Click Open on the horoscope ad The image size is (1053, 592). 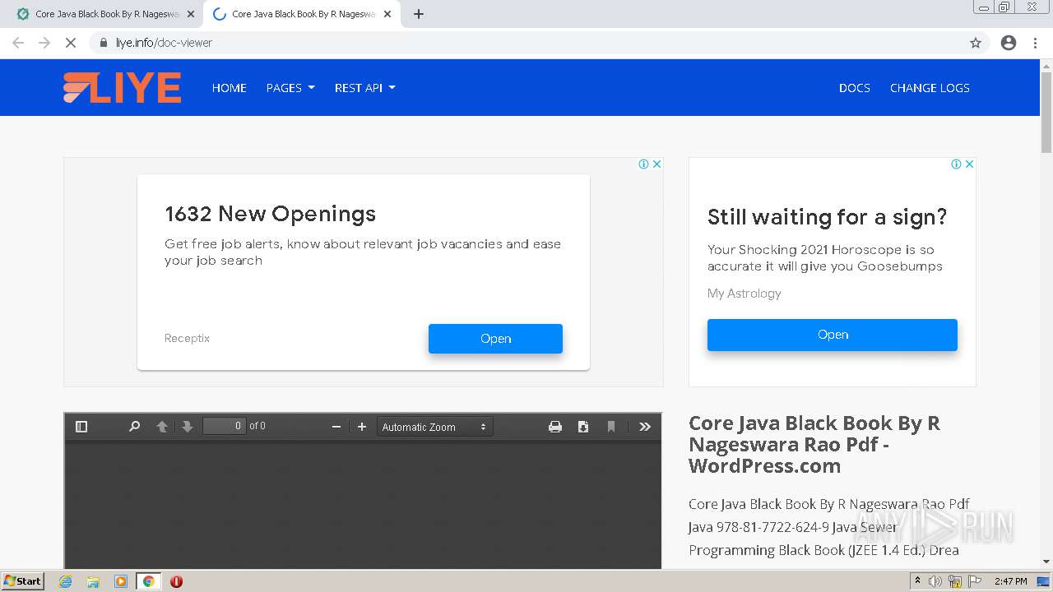pyautogui.click(x=833, y=335)
